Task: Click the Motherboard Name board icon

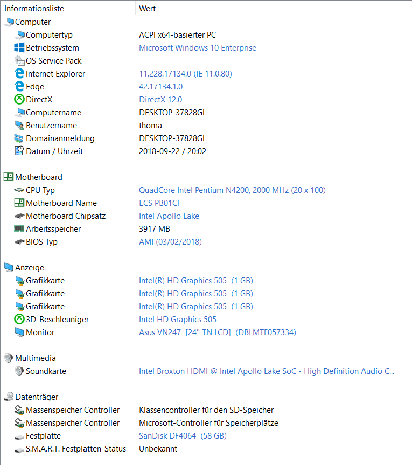Action: [19, 203]
